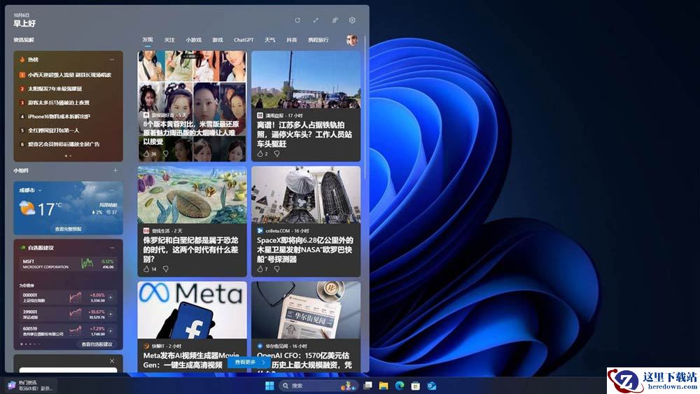Image resolution: width=700 pixels, height=394 pixels.
Task: Open the Meta Movie Gen article image
Action: click(192, 310)
